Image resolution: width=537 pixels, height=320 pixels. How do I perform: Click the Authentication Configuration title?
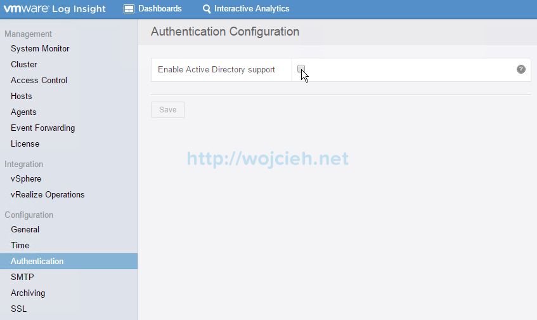pyautogui.click(x=225, y=32)
